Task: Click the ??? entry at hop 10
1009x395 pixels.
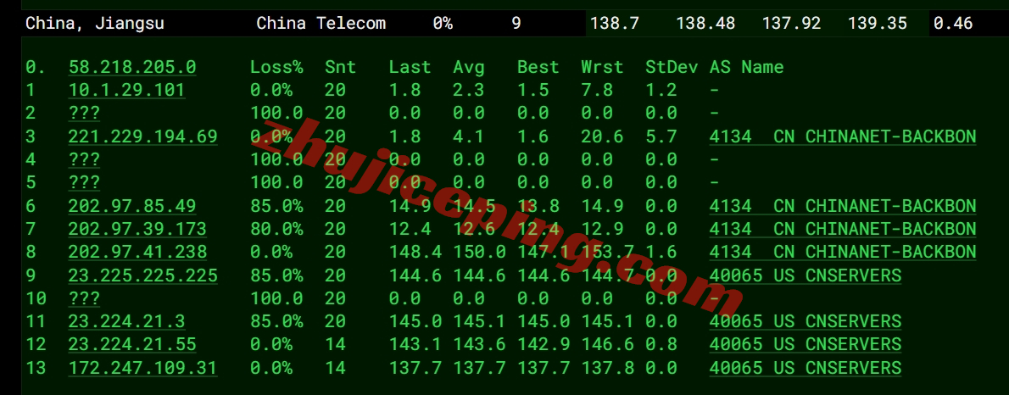Action: coord(84,298)
